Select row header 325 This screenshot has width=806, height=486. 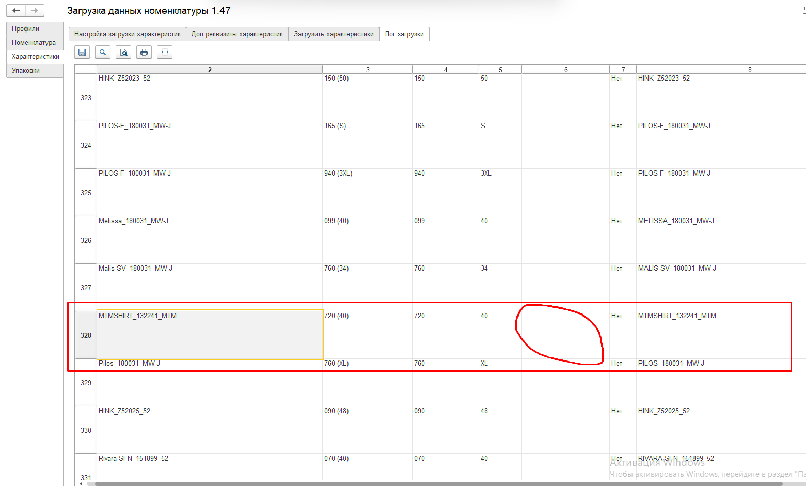(86, 193)
